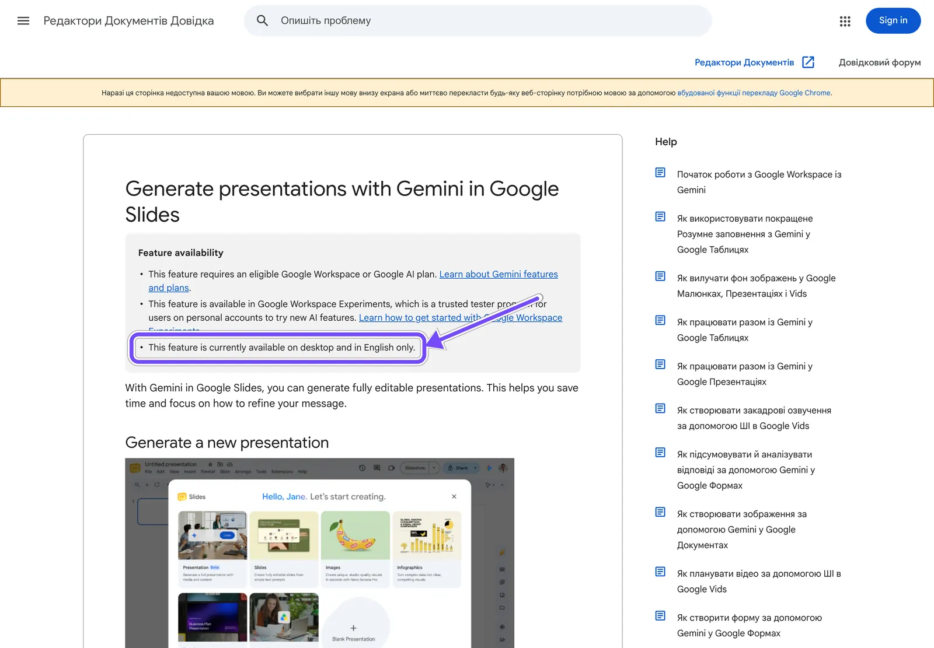Open the hamburger main menu
This screenshot has height=648, width=934.
23,21
